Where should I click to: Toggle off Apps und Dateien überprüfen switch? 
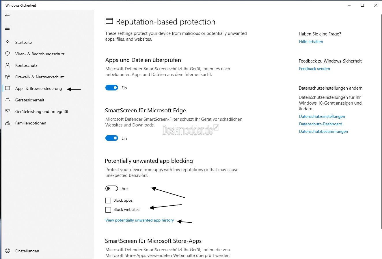coord(112,88)
